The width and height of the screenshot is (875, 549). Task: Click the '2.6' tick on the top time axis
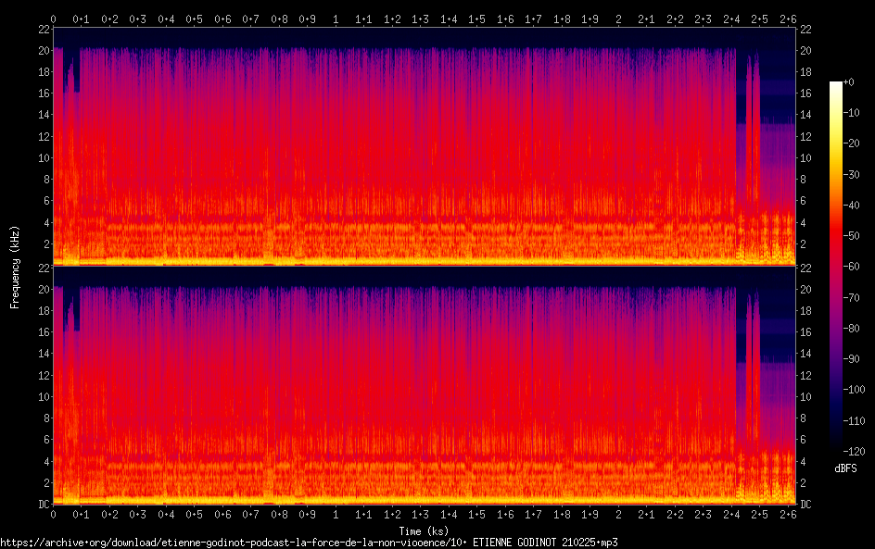click(788, 19)
